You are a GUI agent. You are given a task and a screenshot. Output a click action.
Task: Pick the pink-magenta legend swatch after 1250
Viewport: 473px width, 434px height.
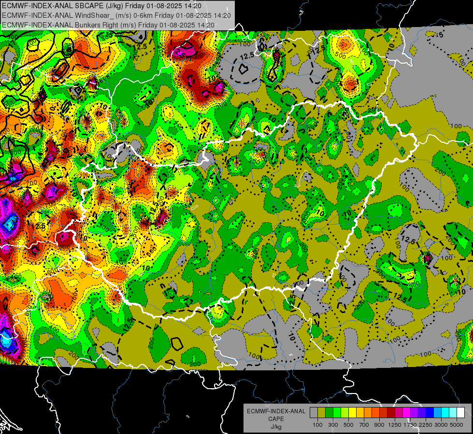tap(399, 413)
